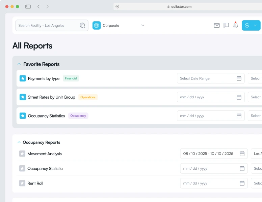This screenshot has width=262, height=202.
Task: Open the Occupancy Statistics favorite report
Action: pos(46,116)
